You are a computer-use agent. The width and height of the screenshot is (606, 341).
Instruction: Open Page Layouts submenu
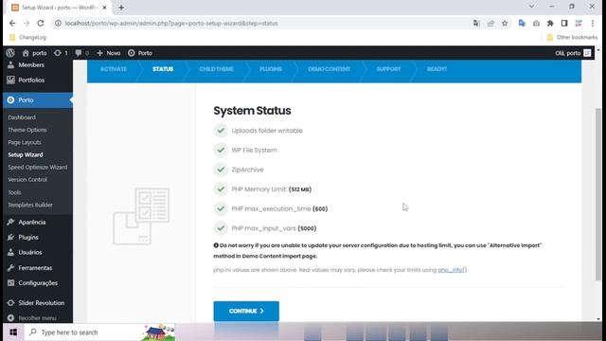(x=25, y=142)
